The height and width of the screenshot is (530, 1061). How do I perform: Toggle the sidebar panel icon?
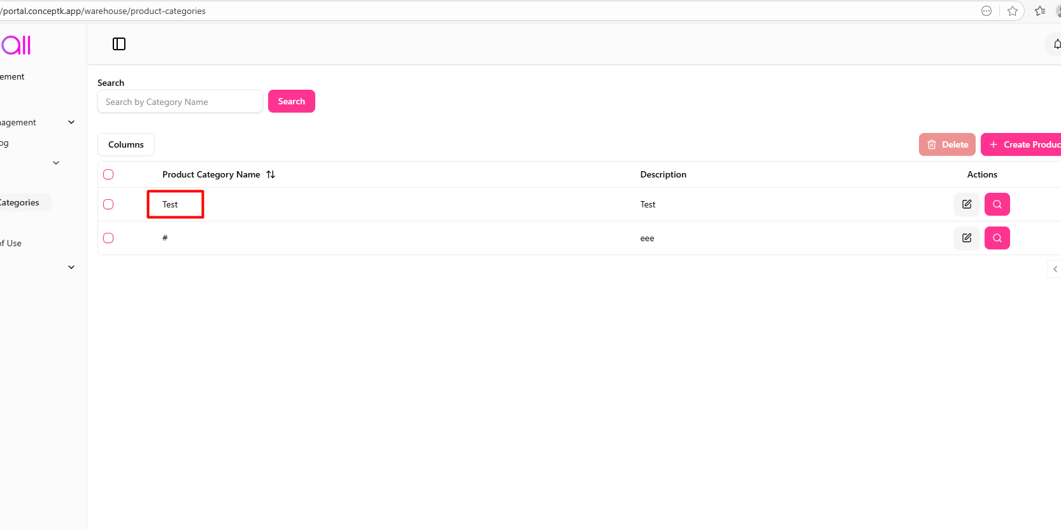119,44
